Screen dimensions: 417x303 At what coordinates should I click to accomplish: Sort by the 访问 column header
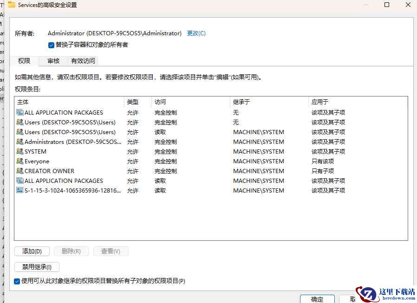pos(191,102)
